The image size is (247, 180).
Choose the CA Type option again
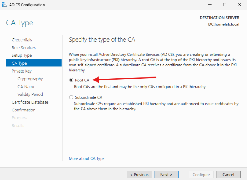20,63
